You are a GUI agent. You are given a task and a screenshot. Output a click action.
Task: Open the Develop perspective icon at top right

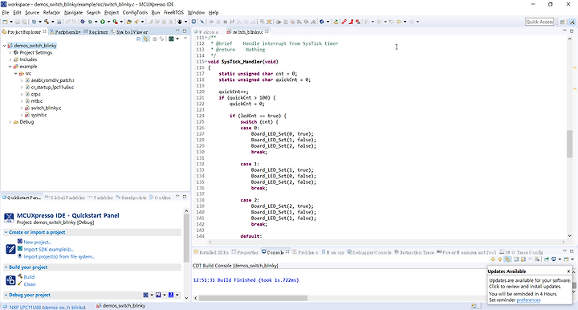(x=572, y=22)
